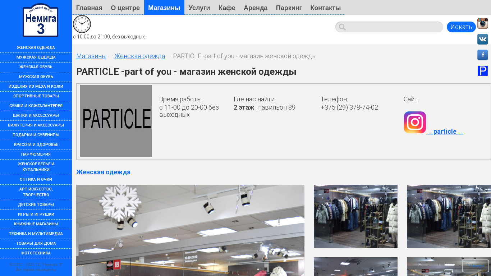Open Аренда in the top menu
This screenshot has width=491, height=276.
(x=256, y=8)
